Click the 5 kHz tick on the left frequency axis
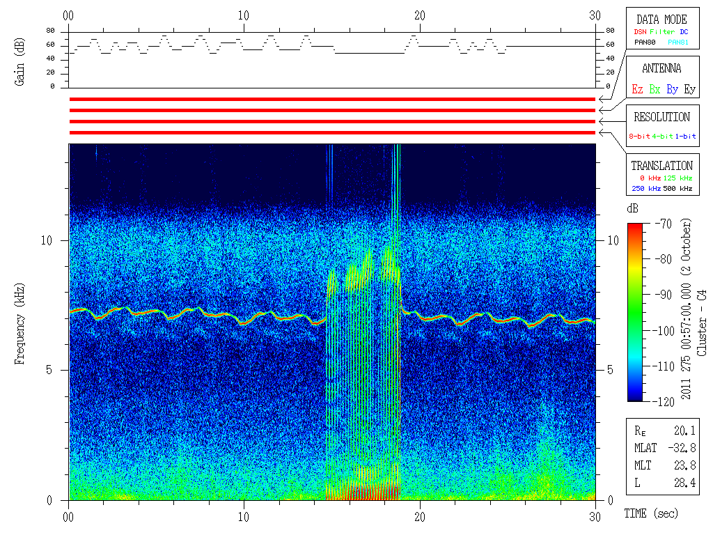This screenshot has width=713, height=535. click(49, 370)
